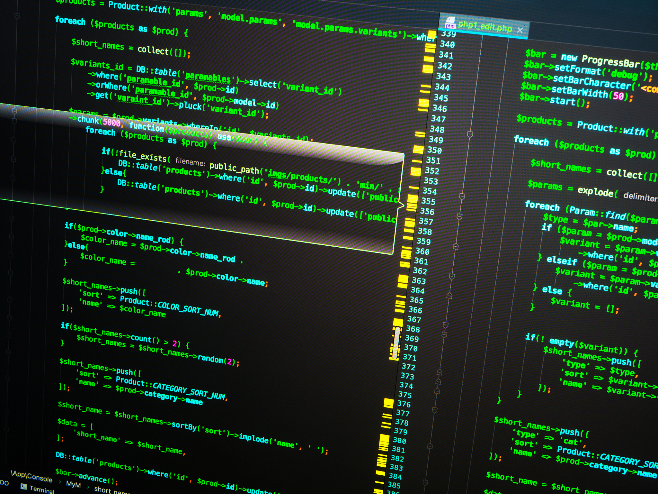Click the MyM breadcrumb item
This screenshot has width=658, height=494.
click(x=73, y=484)
